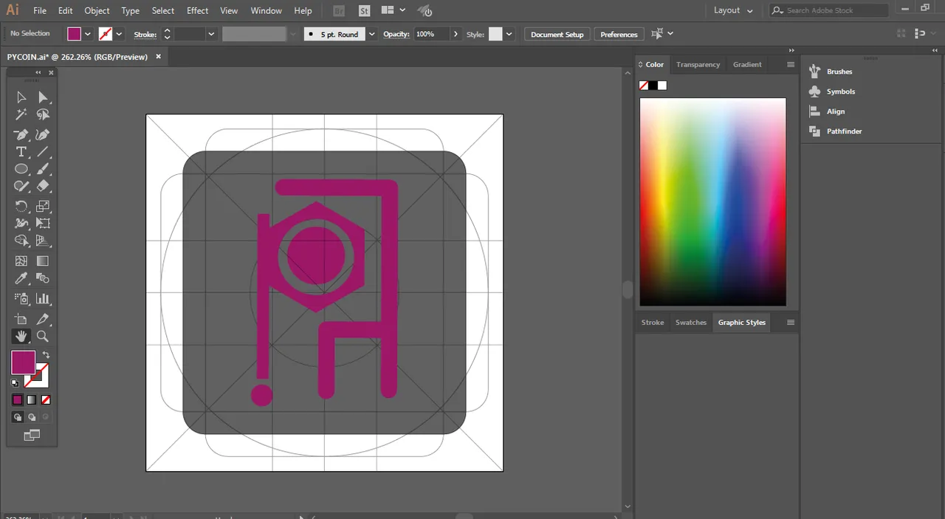945x519 pixels.
Task: Select the Zoom tool
Action: 43,336
